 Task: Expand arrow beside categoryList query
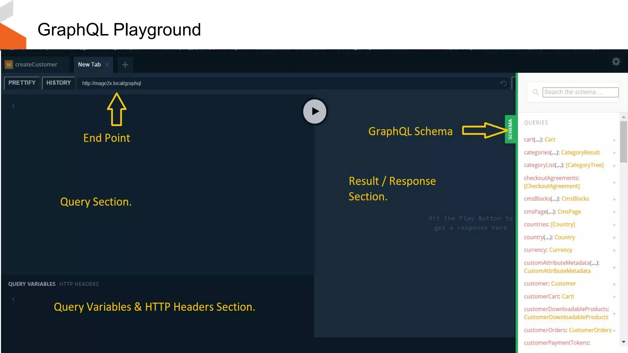coord(614,165)
